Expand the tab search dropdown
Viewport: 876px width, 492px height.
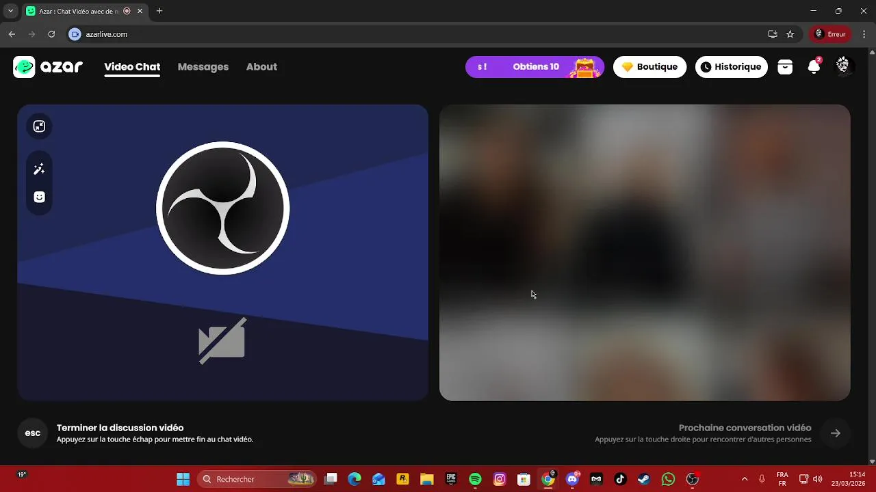[10, 11]
